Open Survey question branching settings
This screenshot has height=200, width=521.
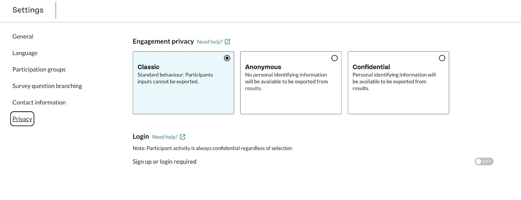tap(47, 86)
